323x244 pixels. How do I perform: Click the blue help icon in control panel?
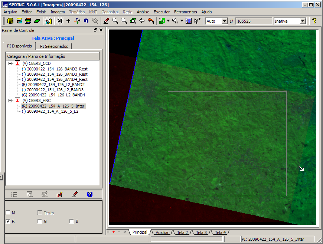tap(89, 194)
